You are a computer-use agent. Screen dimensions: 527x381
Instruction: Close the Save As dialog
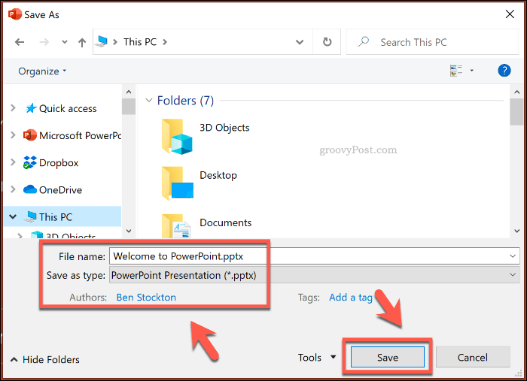(x=510, y=14)
